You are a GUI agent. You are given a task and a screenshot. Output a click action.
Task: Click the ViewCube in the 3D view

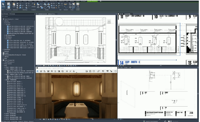109,21
